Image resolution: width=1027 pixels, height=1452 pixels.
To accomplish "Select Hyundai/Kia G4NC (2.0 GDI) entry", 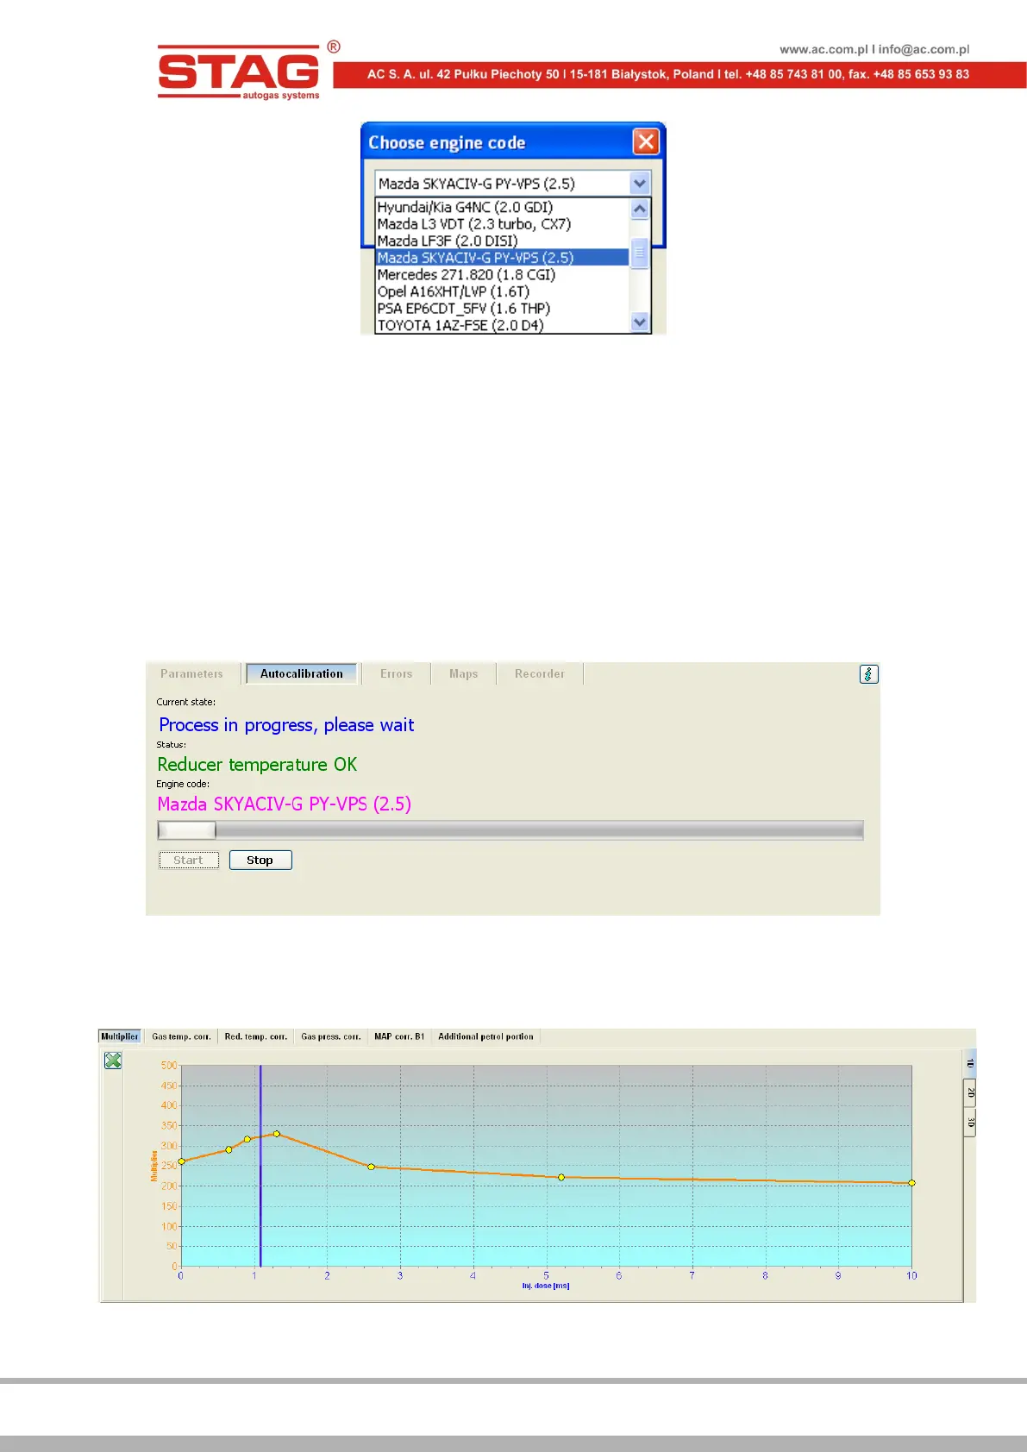I will (502, 207).
